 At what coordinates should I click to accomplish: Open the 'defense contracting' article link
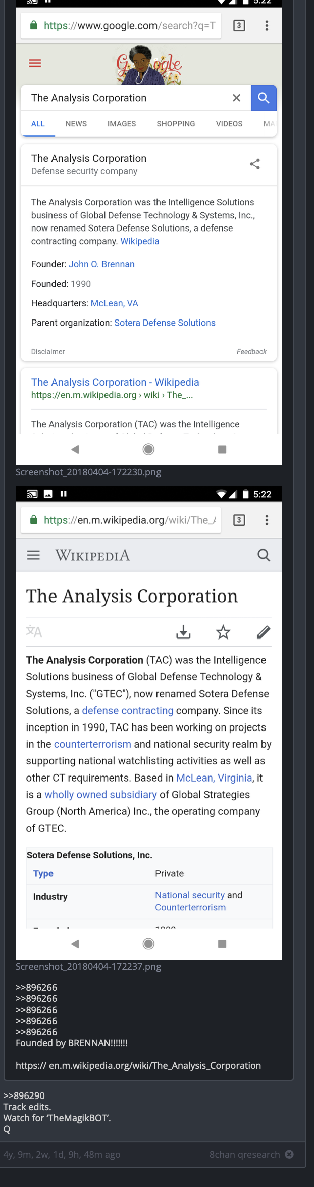pyautogui.click(x=128, y=710)
